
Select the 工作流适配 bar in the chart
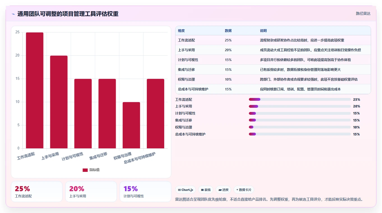coord(35,90)
